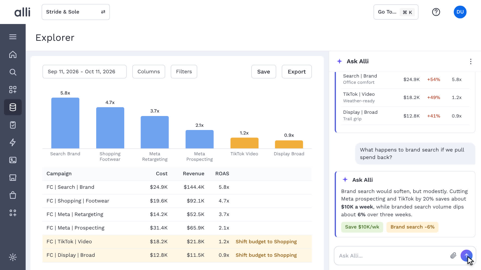Toggle the sun theme icon

click(x=13, y=257)
